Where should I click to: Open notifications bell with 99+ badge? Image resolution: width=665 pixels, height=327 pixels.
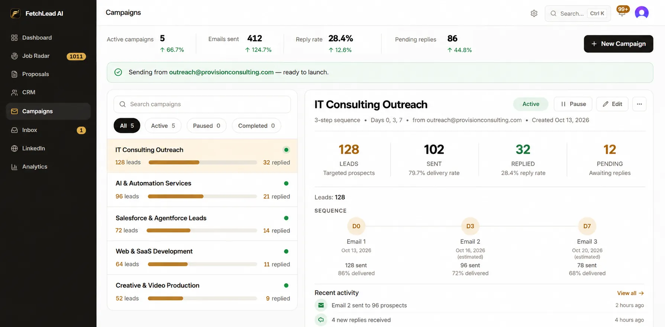622,12
